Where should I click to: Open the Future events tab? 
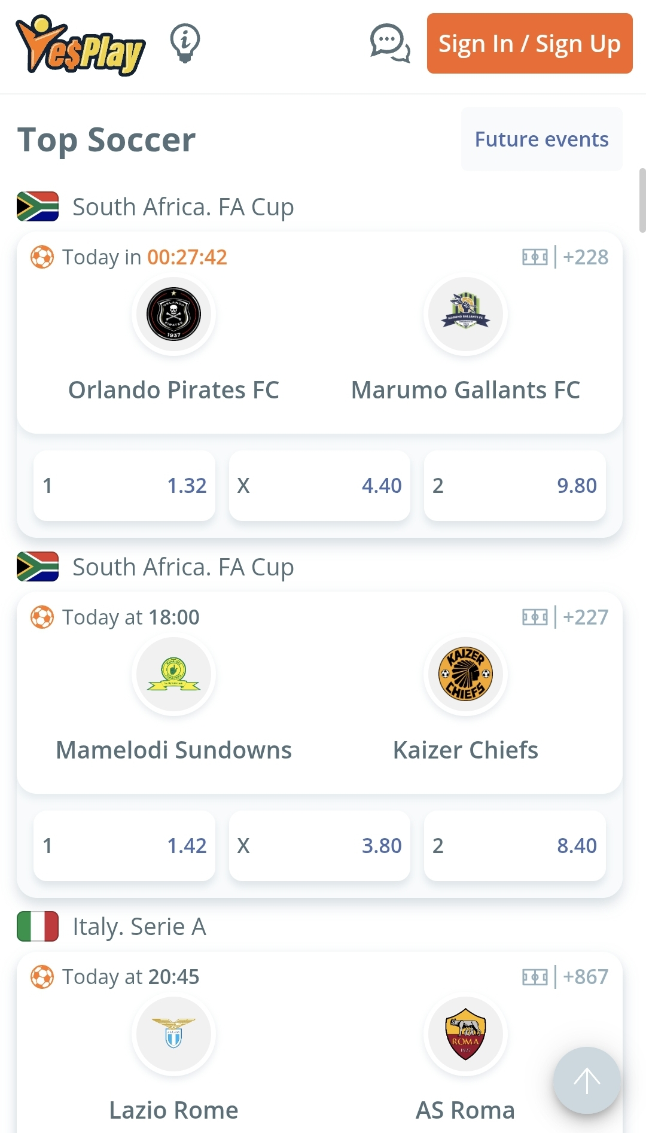point(541,139)
